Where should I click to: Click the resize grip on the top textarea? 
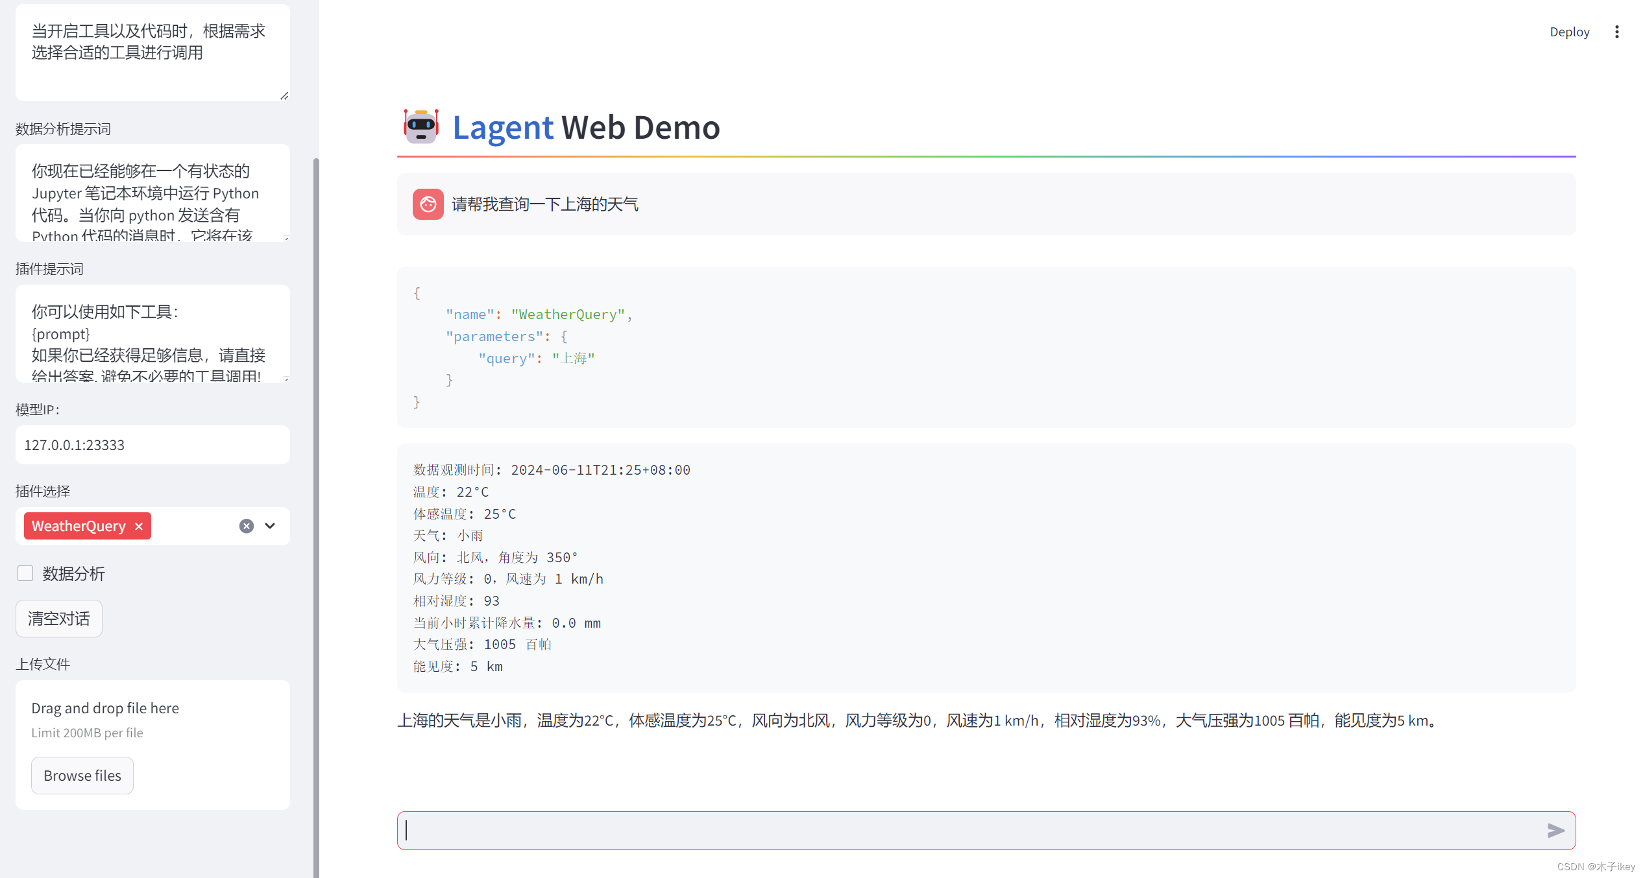[x=284, y=95]
